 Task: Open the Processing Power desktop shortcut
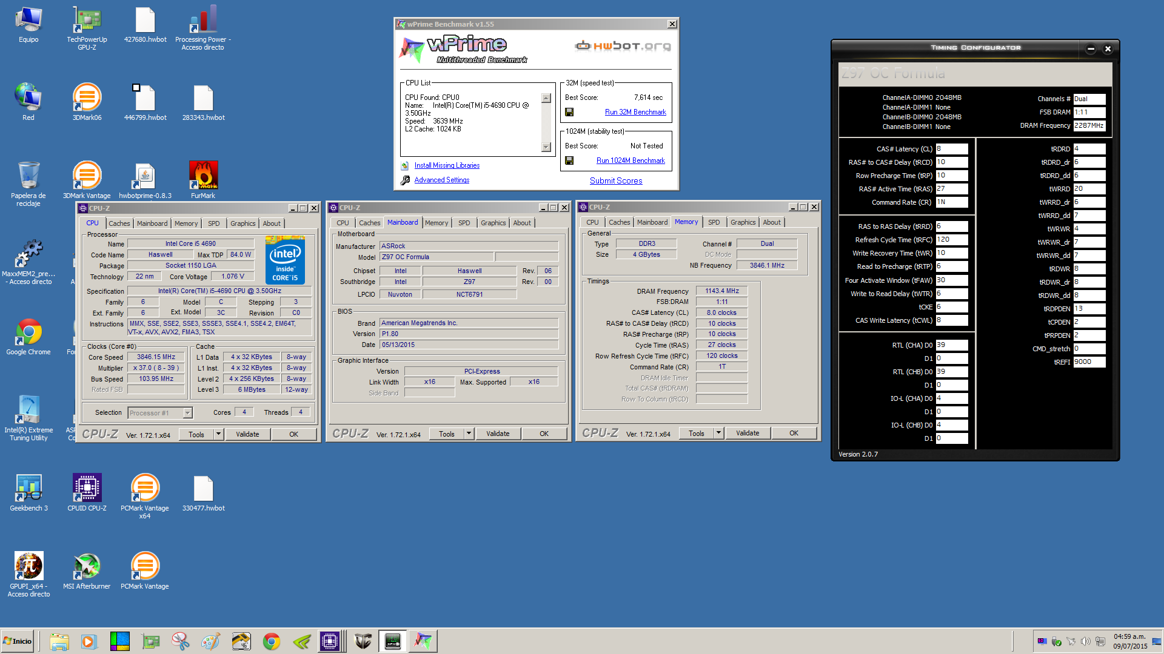(203, 27)
